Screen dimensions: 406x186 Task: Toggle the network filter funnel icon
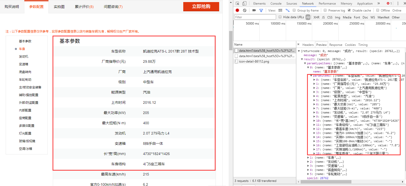(261, 11)
